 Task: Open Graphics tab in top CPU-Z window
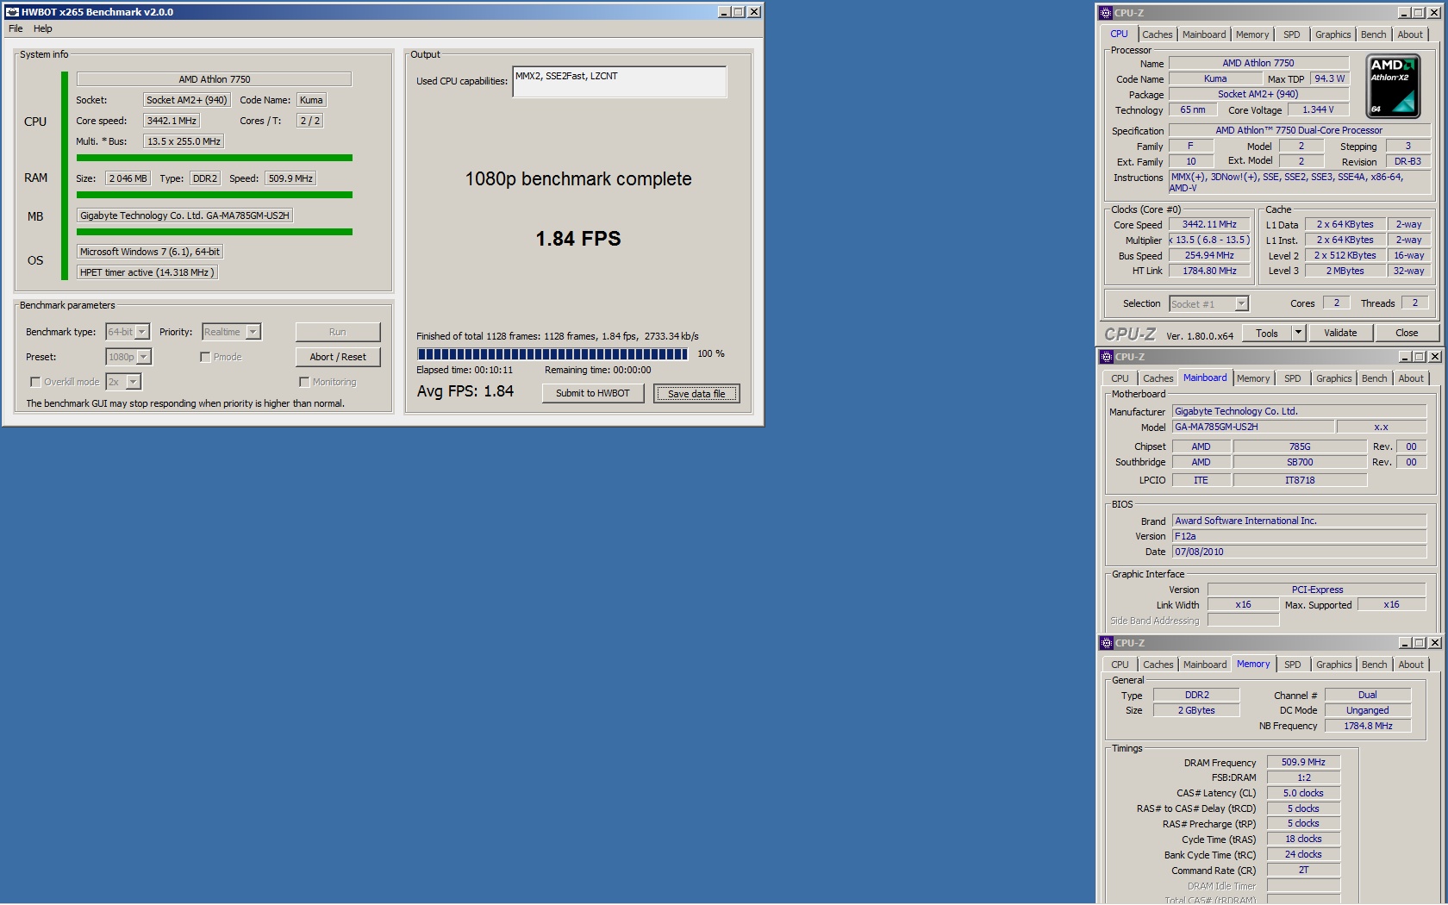(x=1333, y=34)
